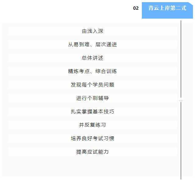Select the 02 step number
The image size is (196, 180).
coord(136,8)
